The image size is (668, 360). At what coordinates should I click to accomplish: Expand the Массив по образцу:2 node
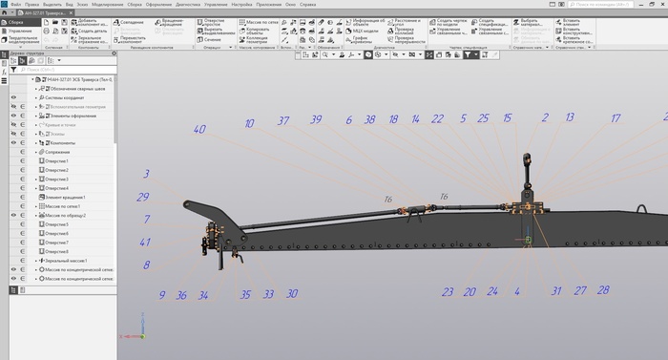tap(36, 216)
